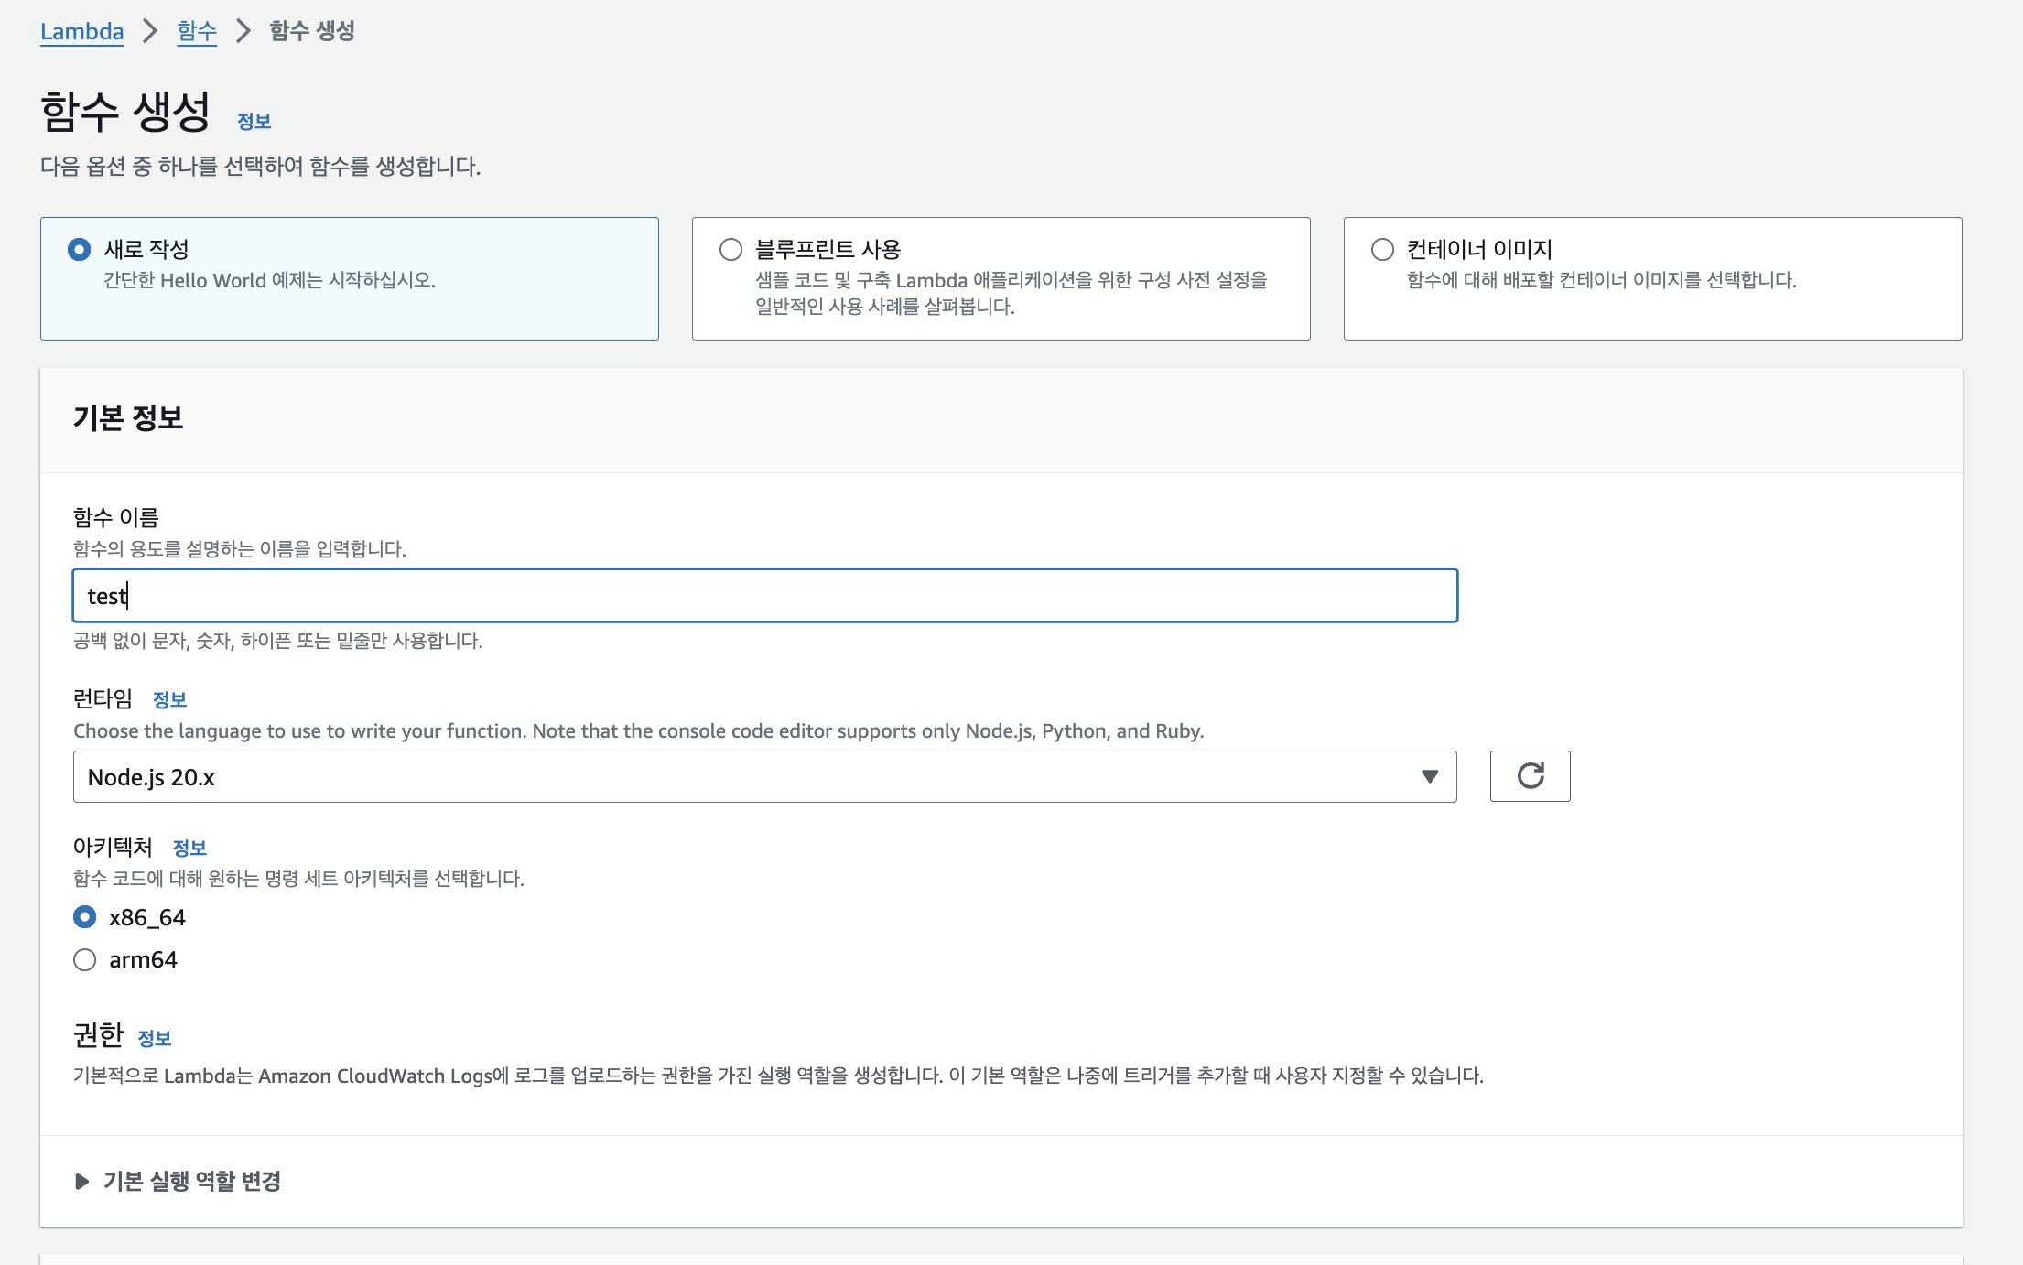Image resolution: width=2023 pixels, height=1265 pixels.
Task: Choose the arm64 architecture
Action: [85, 959]
